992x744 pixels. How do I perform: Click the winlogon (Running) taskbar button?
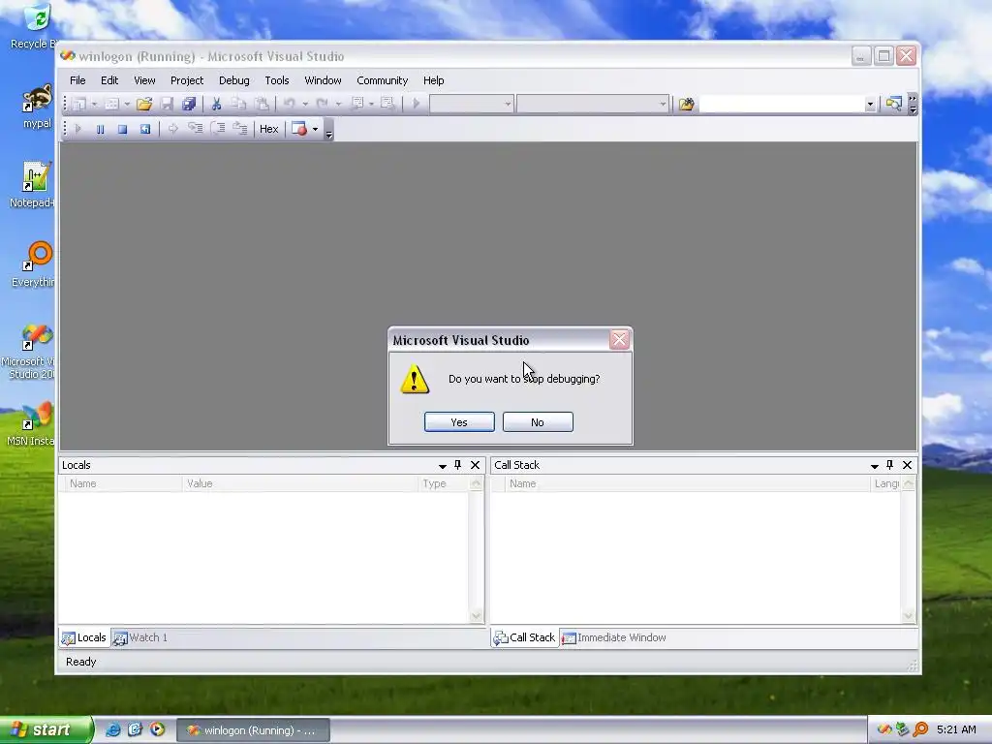click(x=253, y=730)
